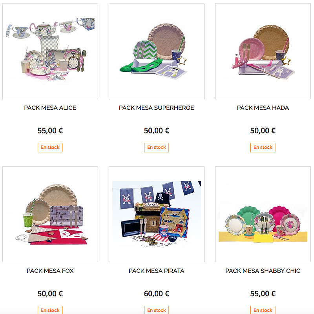Click En stock badge under Pack Mesa Shabby Chic

click(x=263, y=310)
